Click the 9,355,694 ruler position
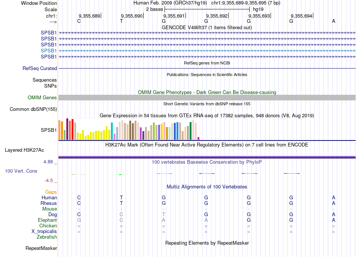The height and width of the screenshot is (257, 356). pos(302,16)
